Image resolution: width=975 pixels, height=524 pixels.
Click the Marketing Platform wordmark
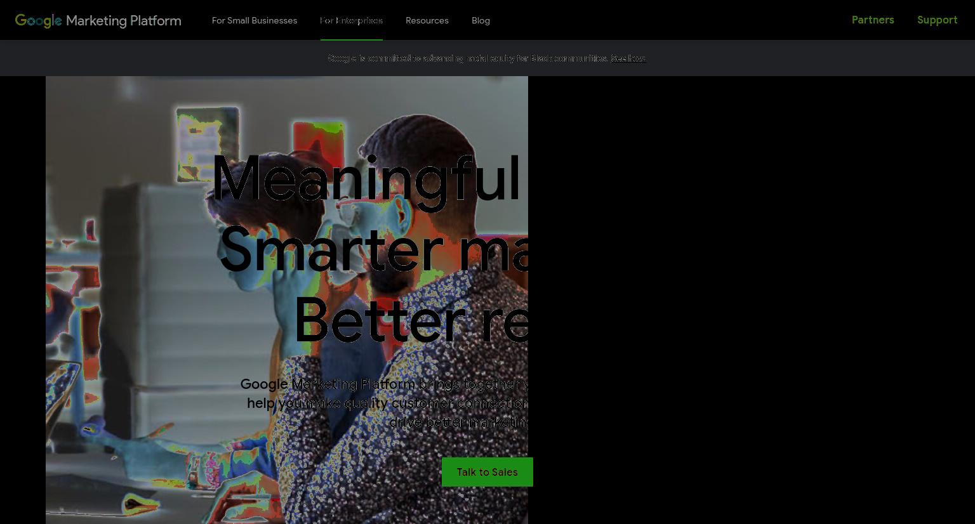[124, 20]
